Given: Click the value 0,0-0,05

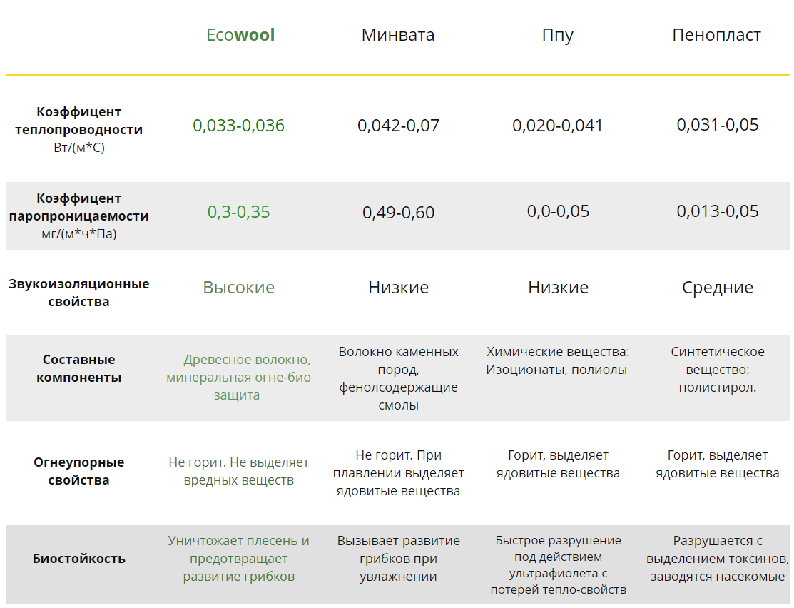Looking at the screenshot, I should [x=558, y=211].
